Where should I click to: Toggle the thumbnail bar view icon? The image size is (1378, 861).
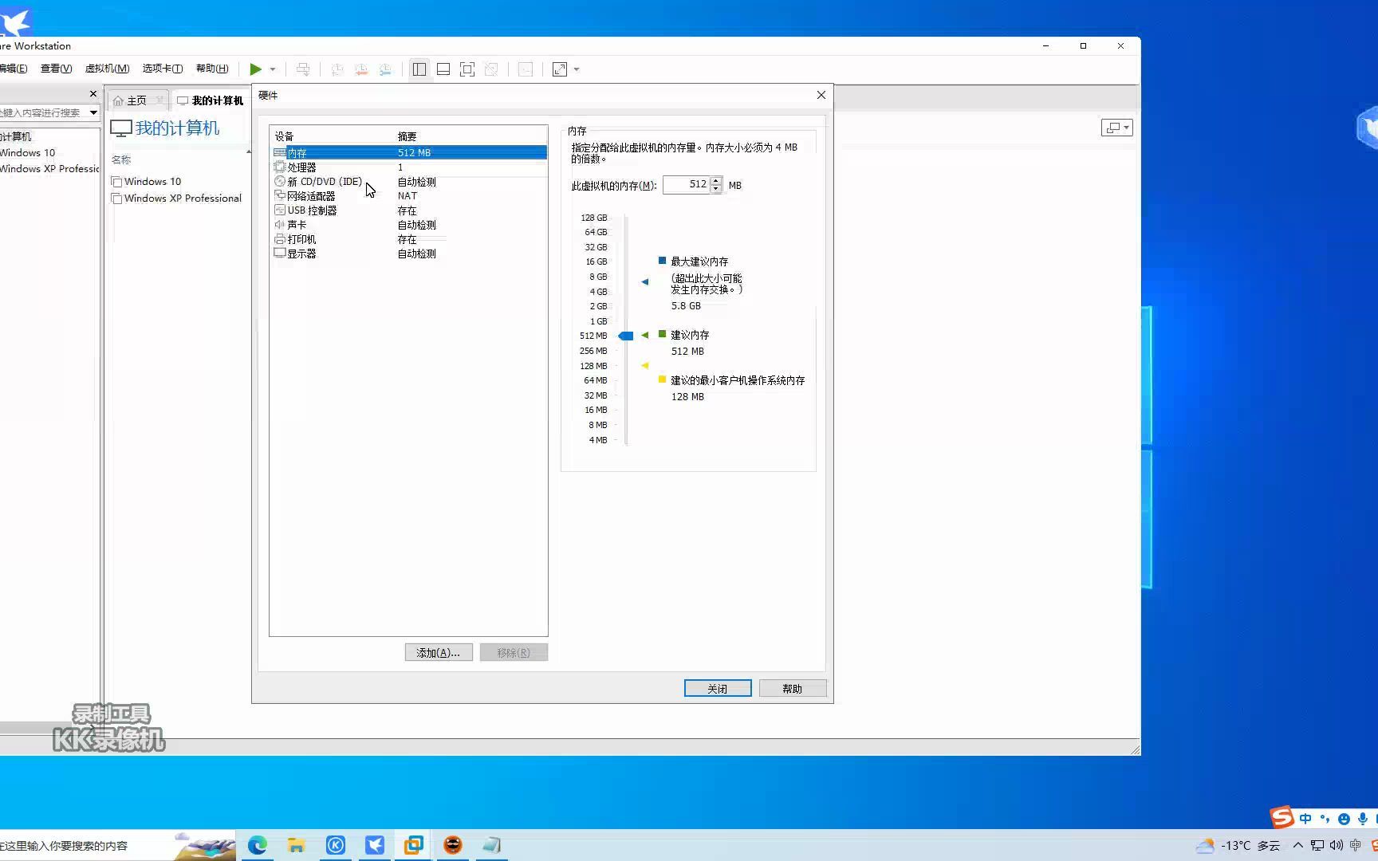443,69
